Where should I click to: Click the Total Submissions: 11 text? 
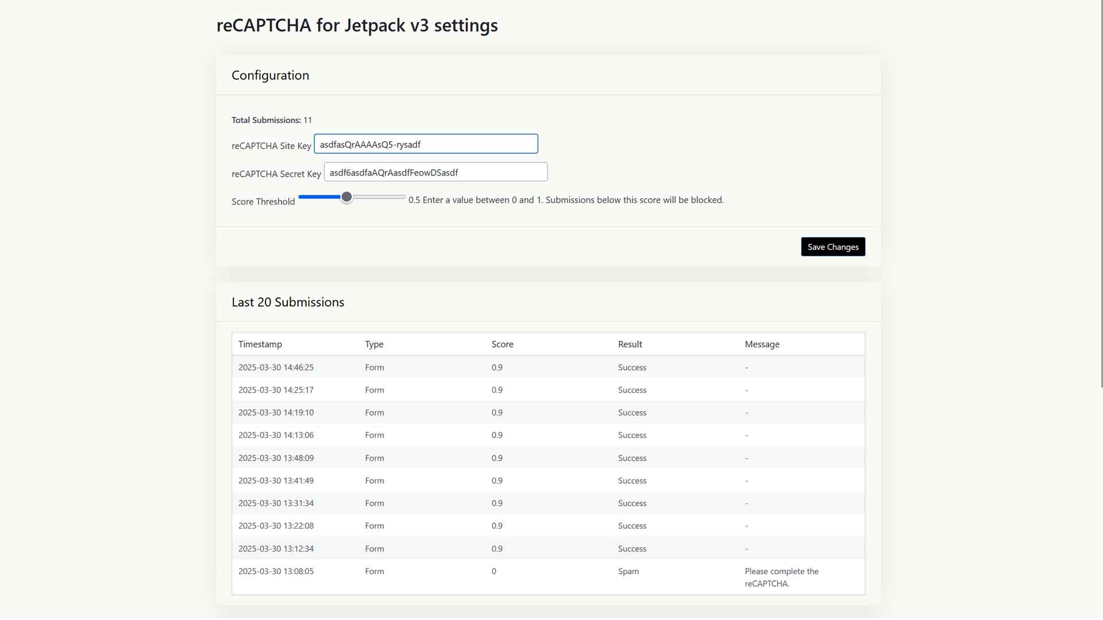point(272,120)
